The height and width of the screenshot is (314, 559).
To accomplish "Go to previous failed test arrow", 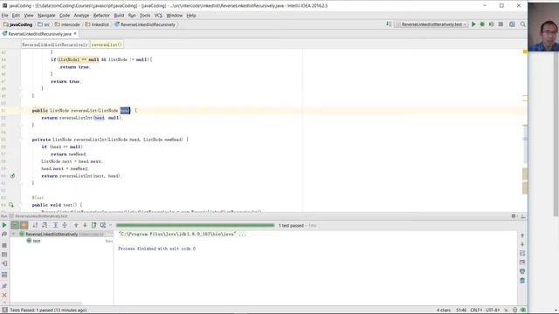I will (x=76, y=225).
